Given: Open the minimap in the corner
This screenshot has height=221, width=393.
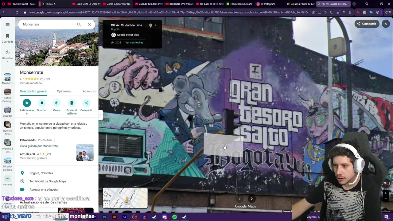Looking at the screenshot, I should (x=125, y=198).
